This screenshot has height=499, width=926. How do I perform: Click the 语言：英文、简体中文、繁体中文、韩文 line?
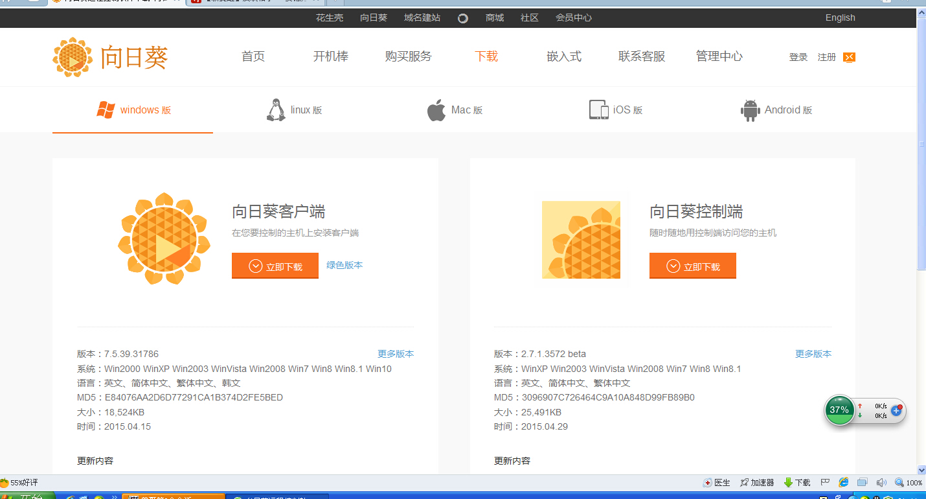click(159, 383)
